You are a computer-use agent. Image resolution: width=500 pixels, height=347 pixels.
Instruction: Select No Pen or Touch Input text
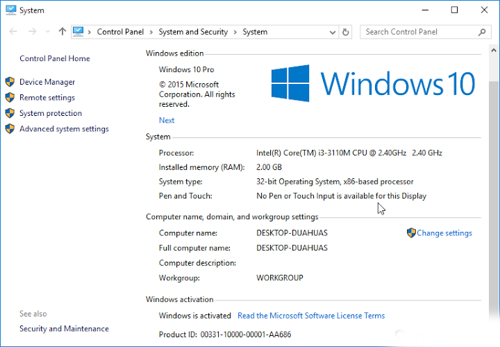341,196
